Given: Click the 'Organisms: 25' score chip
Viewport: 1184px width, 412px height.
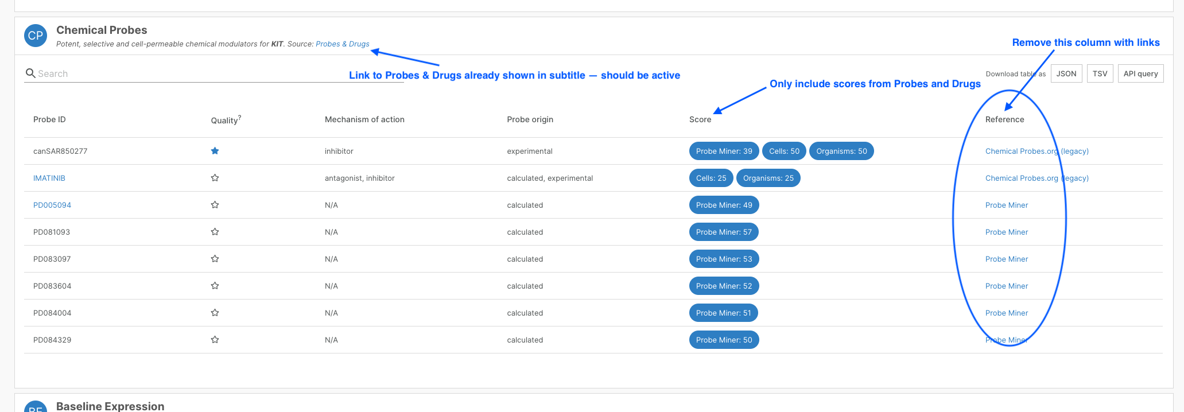Looking at the screenshot, I should coord(768,178).
